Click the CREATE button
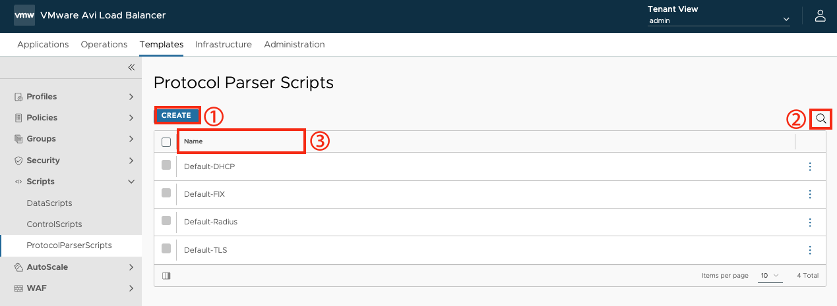 [176, 115]
